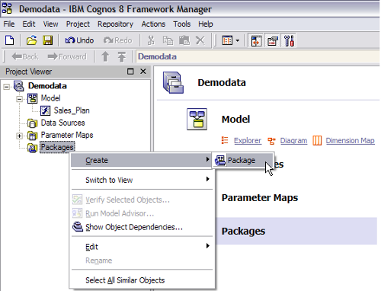The image size is (381, 291).
Task: Open the Tools menu
Action: pos(182,24)
